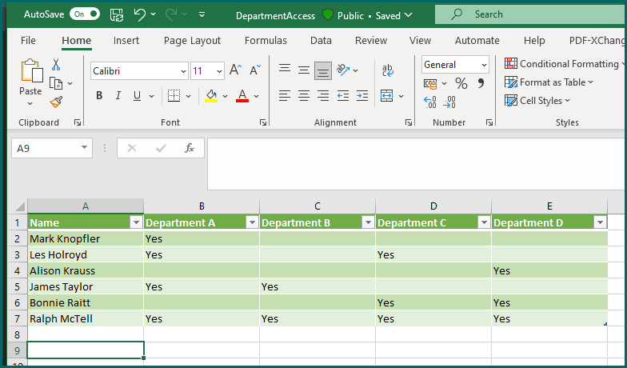Image resolution: width=627 pixels, height=368 pixels.
Task: Switch to the Data tab
Action: tap(321, 40)
